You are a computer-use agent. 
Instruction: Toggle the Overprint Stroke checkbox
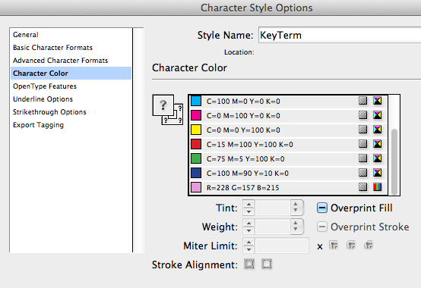[322, 227]
